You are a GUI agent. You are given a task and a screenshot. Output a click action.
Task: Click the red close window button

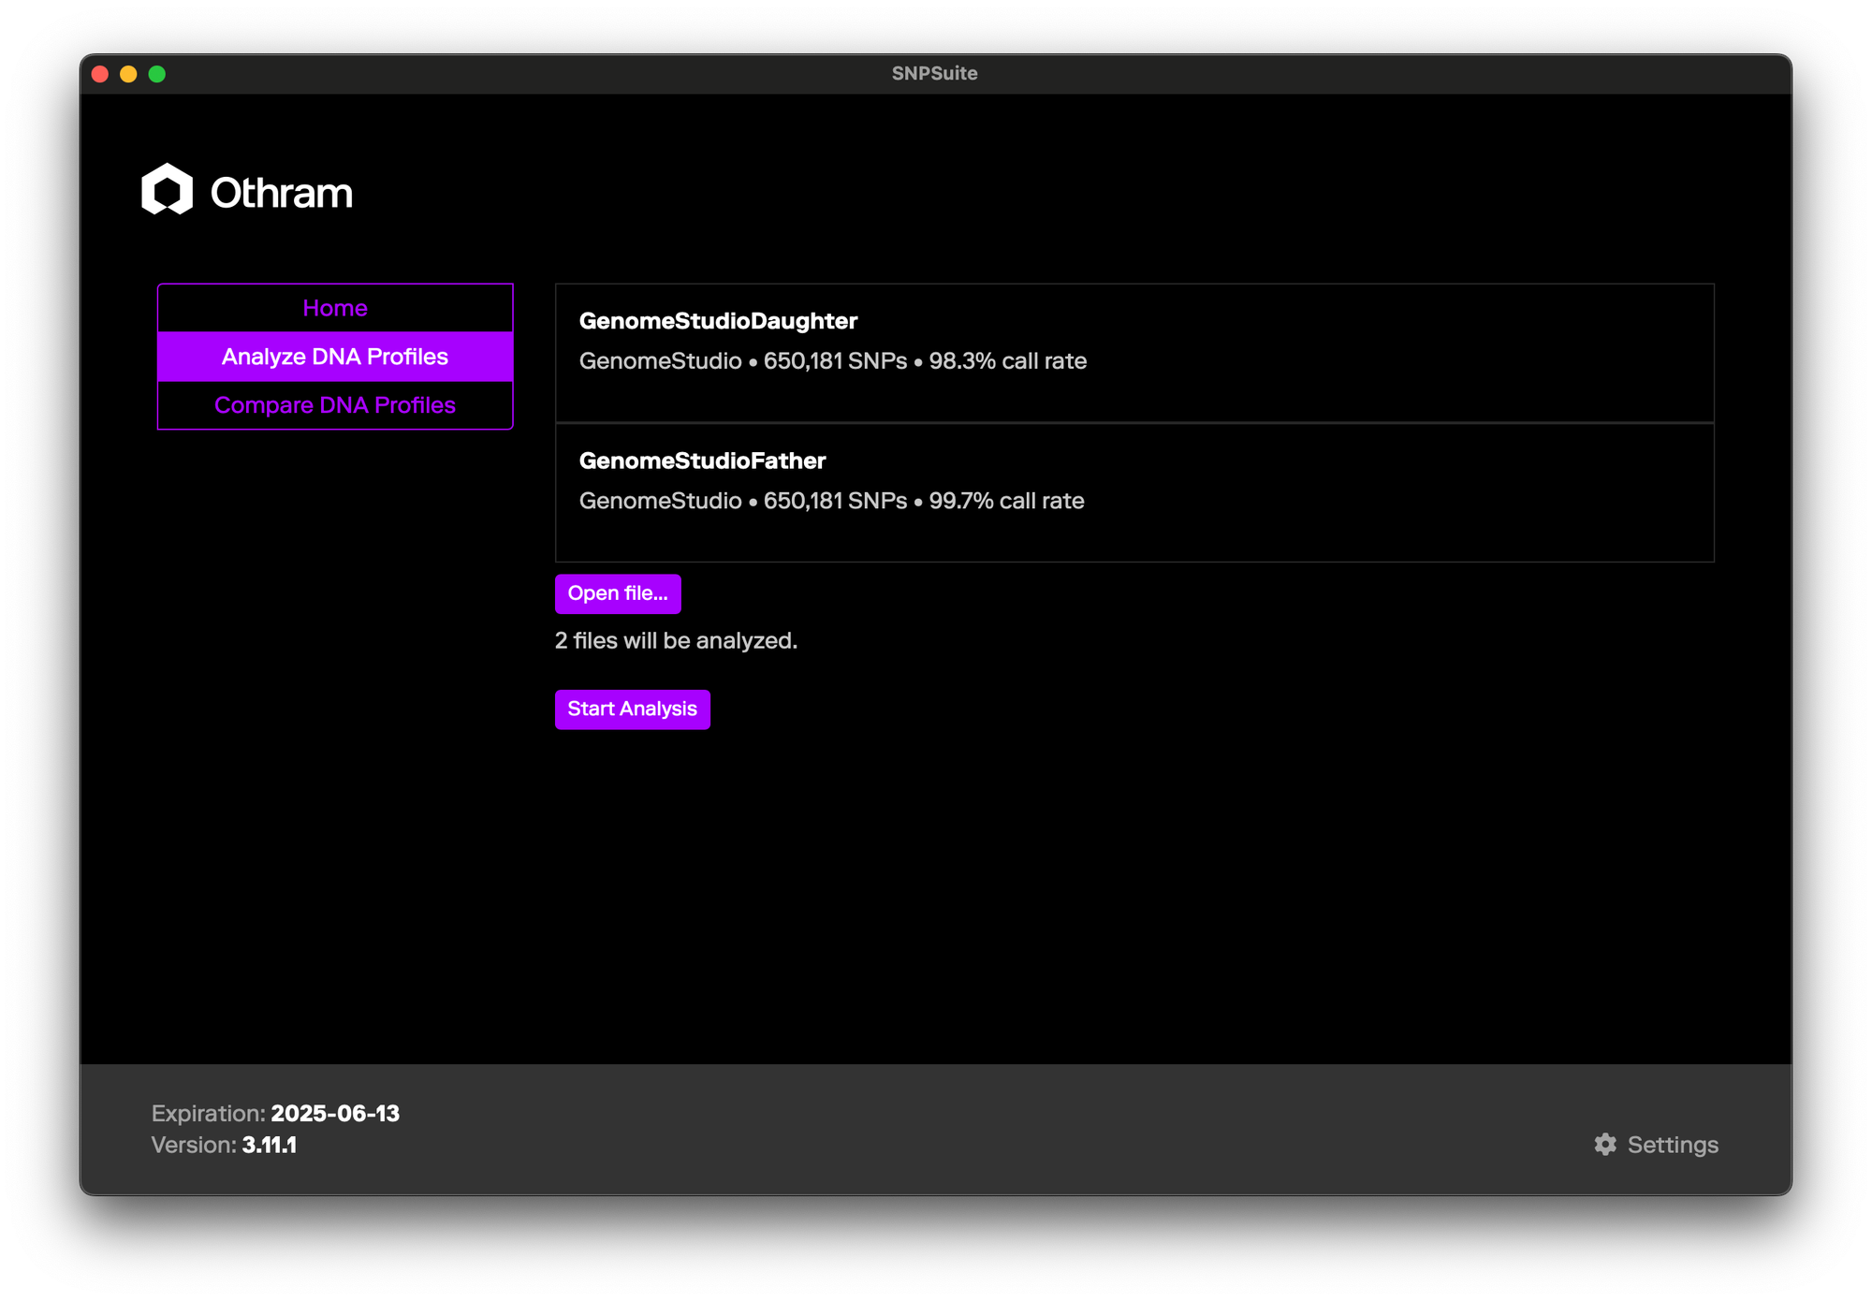click(100, 74)
